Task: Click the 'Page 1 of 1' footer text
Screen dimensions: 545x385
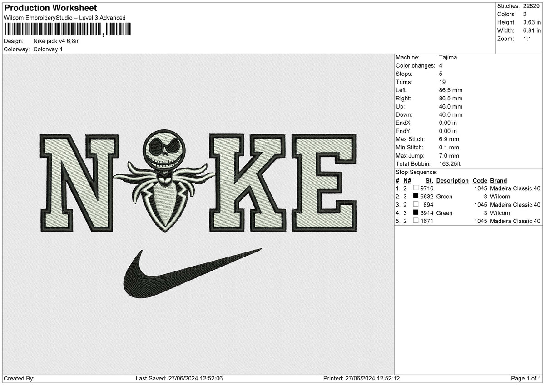Action: pos(526,379)
